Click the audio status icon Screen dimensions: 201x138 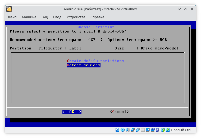click(127, 130)
